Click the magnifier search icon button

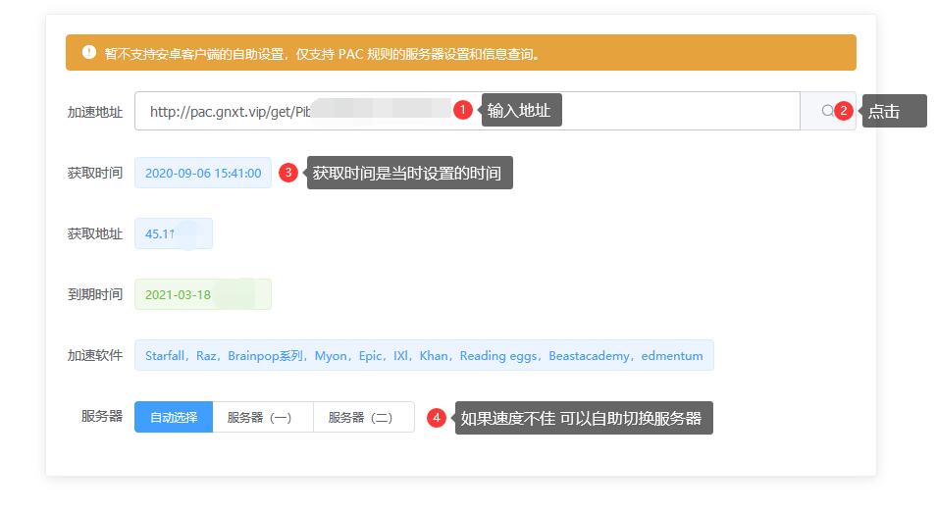point(827,111)
